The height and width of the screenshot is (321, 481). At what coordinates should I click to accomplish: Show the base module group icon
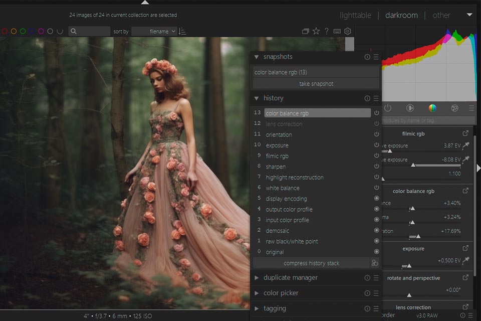[x=410, y=108]
